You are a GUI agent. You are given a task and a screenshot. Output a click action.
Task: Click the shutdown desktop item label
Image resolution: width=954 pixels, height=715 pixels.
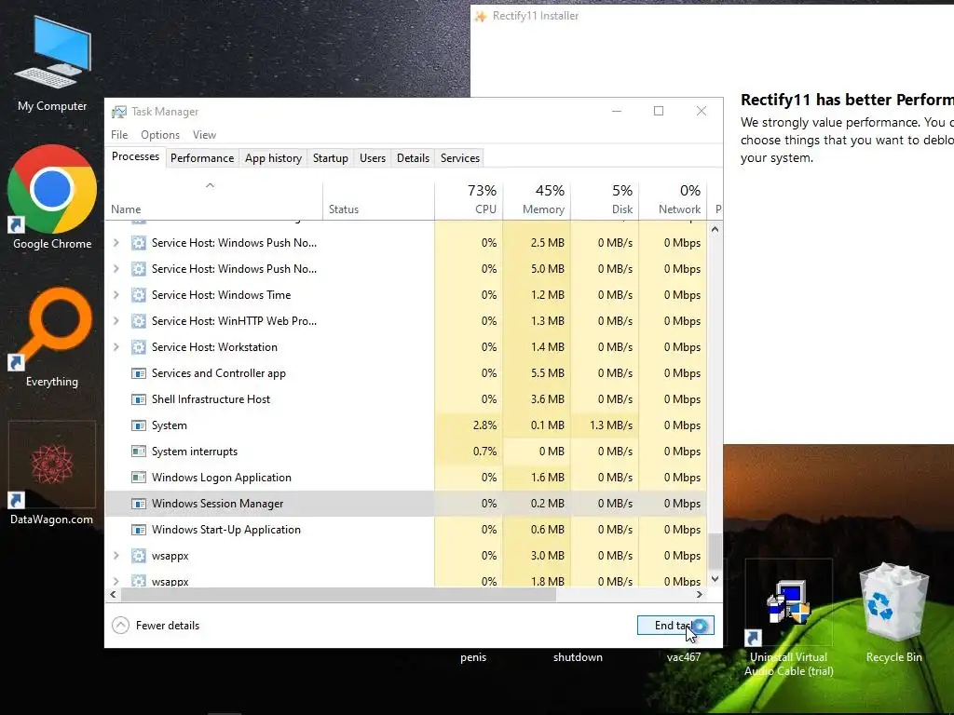[578, 657]
